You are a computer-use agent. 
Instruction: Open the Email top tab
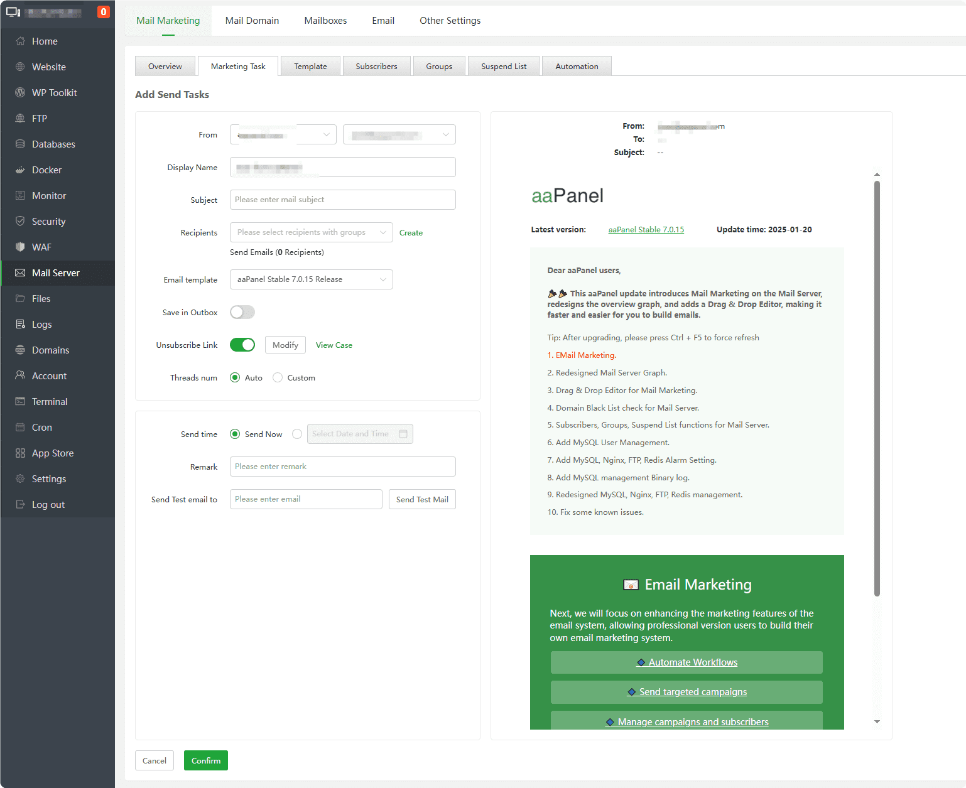pos(383,21)
